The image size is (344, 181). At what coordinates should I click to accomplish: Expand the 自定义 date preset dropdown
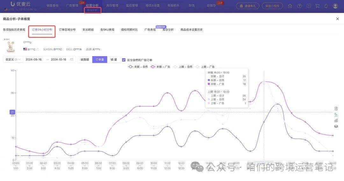(13, 60)
